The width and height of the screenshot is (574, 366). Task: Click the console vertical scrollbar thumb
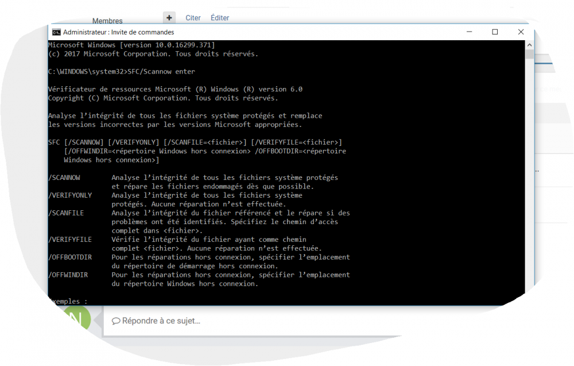[x=529, y=54]
